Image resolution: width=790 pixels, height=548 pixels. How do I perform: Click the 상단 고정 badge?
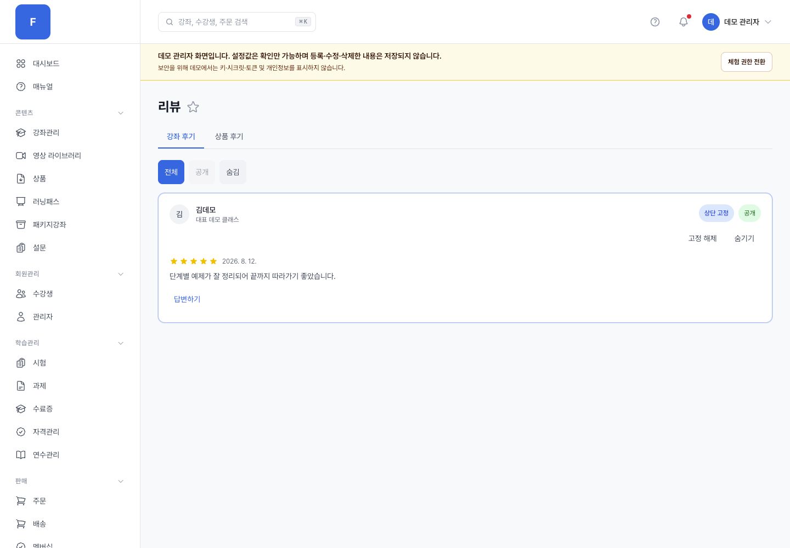pos(716,213)
